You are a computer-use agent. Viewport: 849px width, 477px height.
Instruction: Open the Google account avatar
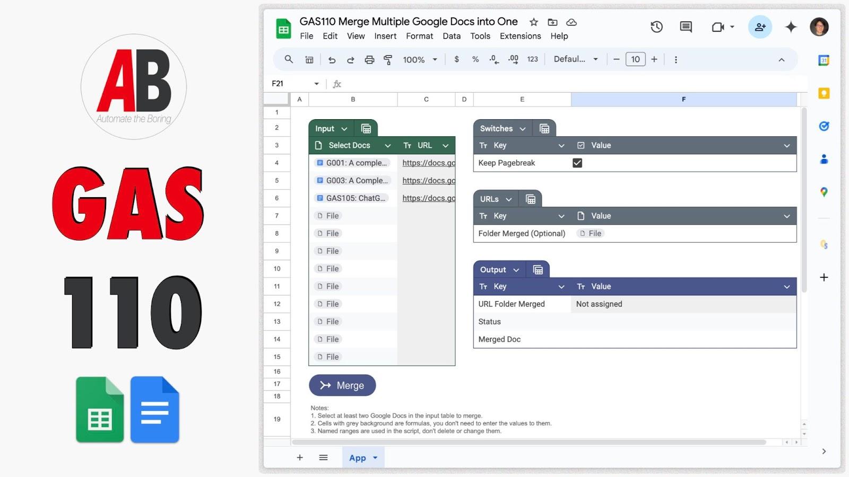click(x=819, y=27)
